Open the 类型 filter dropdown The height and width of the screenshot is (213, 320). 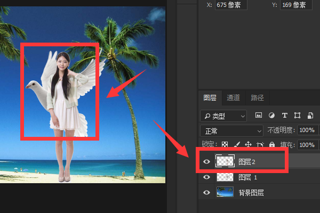coord(223,116)
